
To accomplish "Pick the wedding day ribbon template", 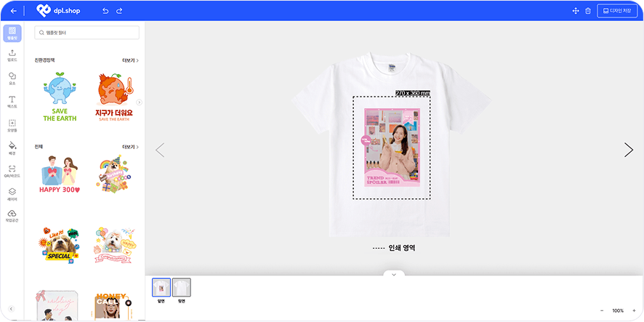I will click(56, 305).
